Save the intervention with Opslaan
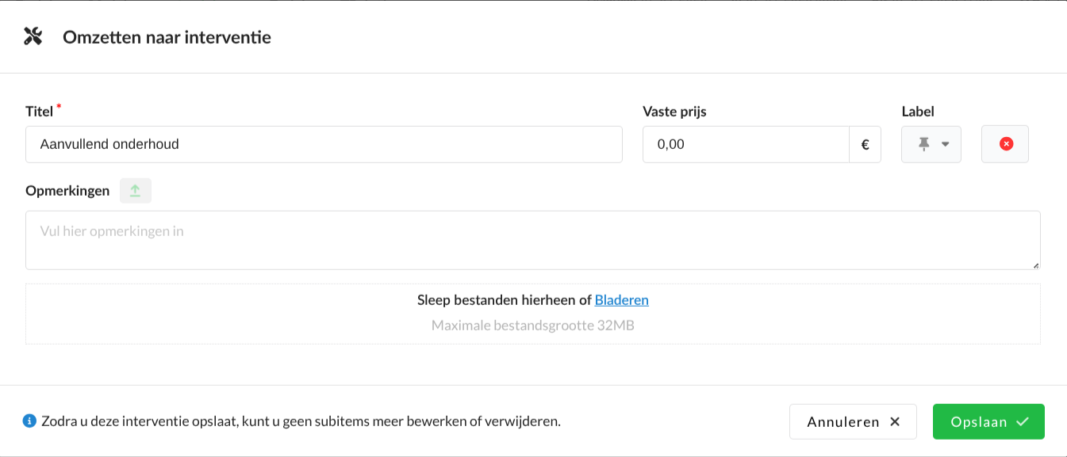 click(988, 421)
